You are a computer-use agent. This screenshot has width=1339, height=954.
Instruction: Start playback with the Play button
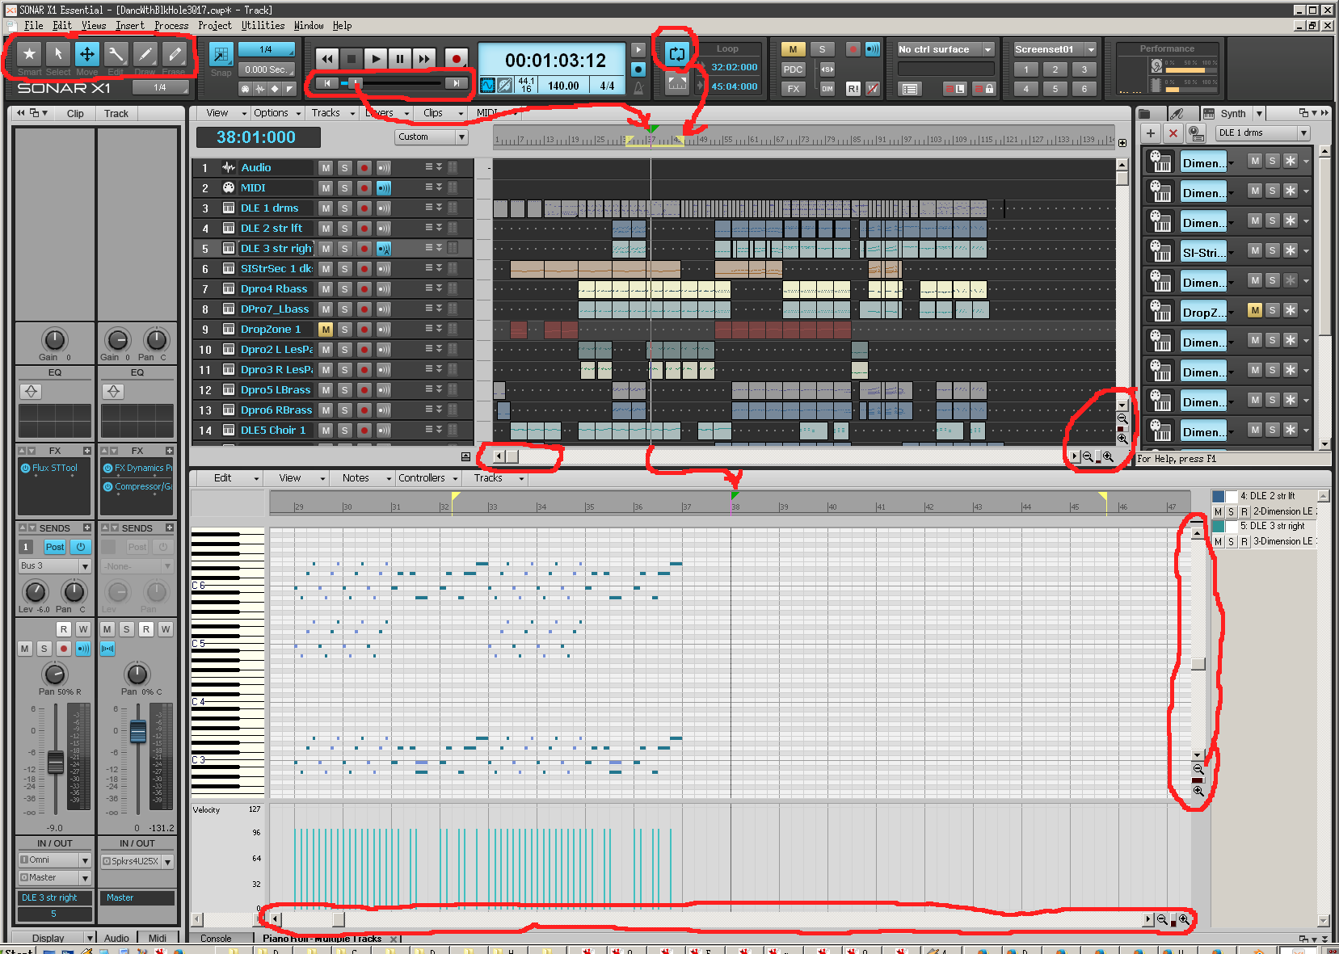pos(375,58)
